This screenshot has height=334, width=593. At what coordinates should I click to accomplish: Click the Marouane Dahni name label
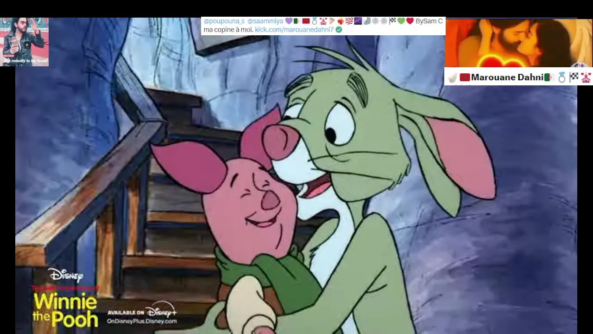point(507,77)
